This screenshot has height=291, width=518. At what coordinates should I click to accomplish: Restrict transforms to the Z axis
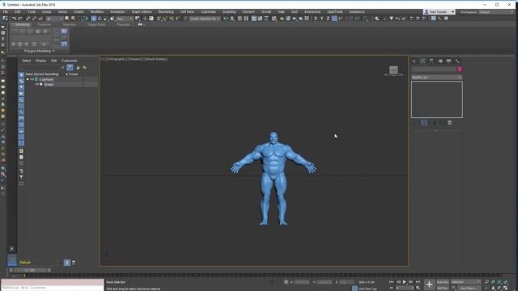pos(328,19)
